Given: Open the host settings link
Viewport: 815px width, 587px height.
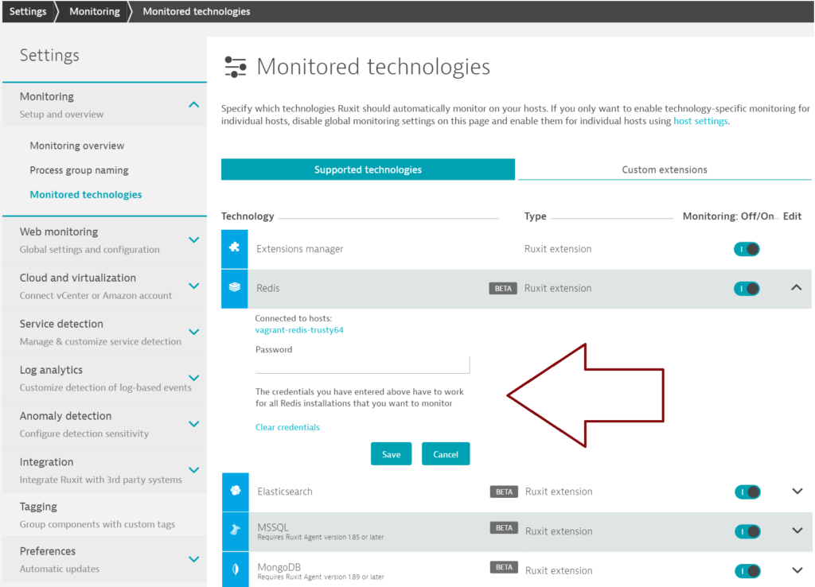Looking at the screenshot, I should pyautogui.click(x=700, y=121).
